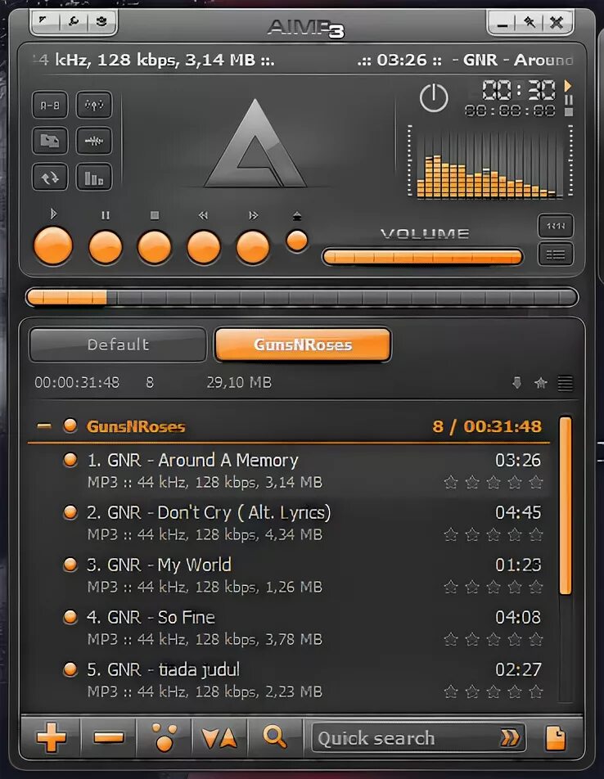This screenshot has width=604, height=779.
Task: Click the orange dot beside So Fine
Action: click(70, 617)
